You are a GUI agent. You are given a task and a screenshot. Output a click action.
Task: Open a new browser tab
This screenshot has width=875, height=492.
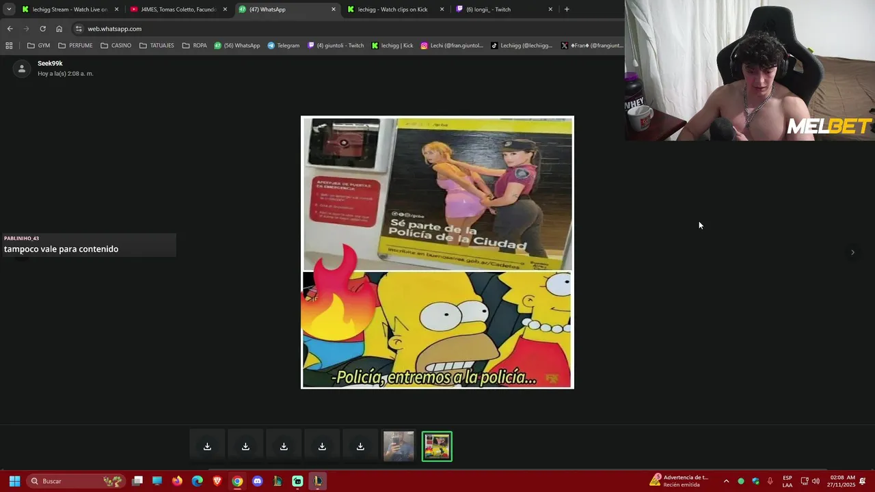(x=567, y=9)
